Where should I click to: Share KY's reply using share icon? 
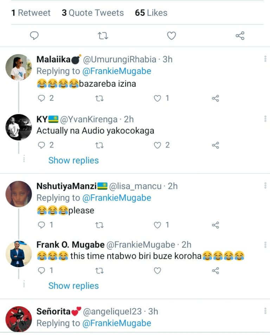pos(216,145)
